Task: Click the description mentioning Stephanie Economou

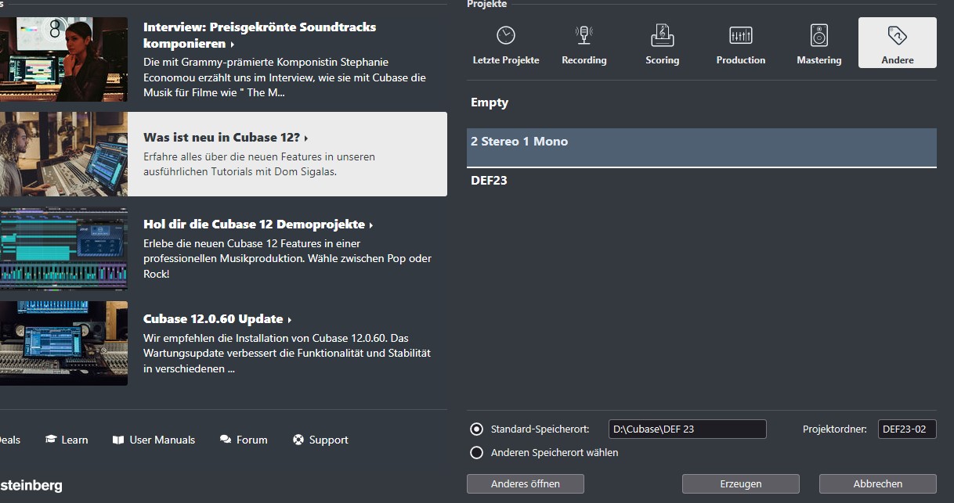Action: pos(284,77)
